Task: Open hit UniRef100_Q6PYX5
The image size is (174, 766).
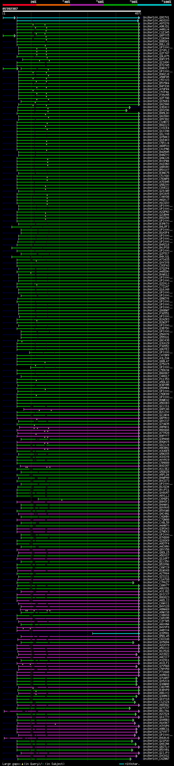Action: pos(156,35)
